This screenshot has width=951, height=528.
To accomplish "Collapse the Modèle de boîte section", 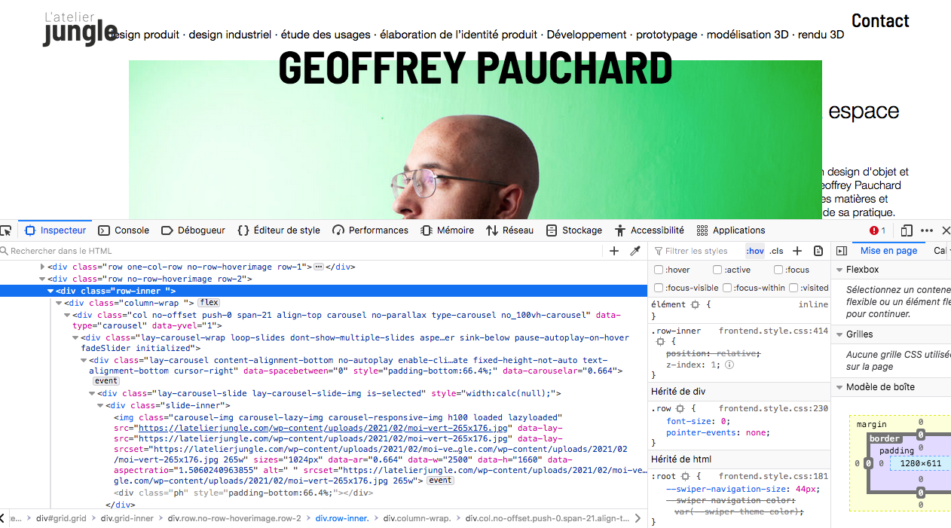I will (839, 387).
